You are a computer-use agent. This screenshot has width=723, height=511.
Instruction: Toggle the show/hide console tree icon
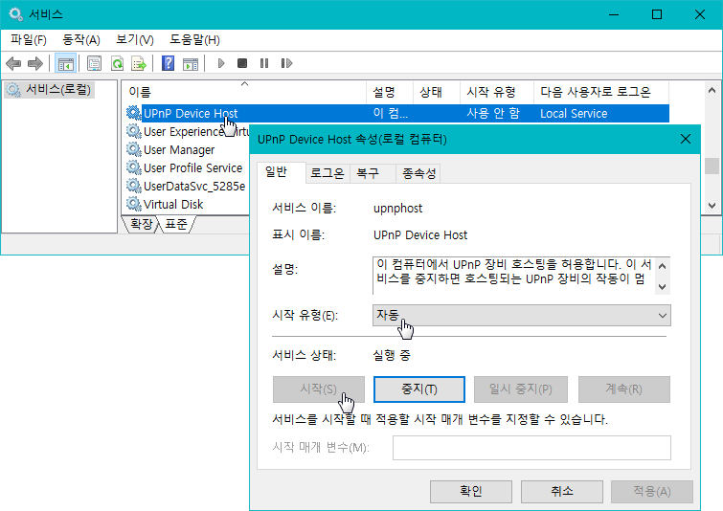(x=65, y=63)
